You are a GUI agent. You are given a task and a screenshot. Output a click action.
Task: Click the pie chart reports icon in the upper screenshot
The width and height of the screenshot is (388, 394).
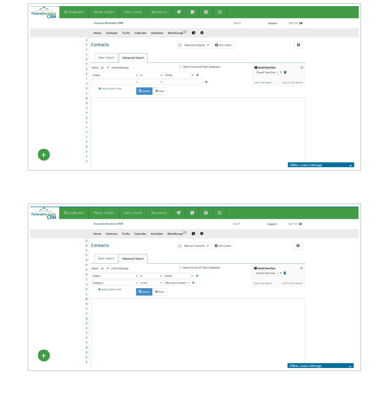click(x=193, y=33)
